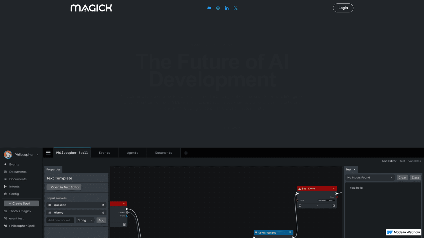Click the 'Add new socket' input field
The height and width of the screenshot is (238, 424).
tap(60, 220)
